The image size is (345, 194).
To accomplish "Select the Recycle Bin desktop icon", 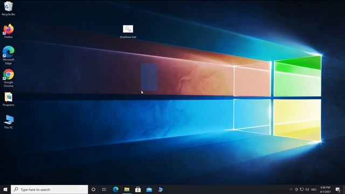I will click(x=9, y=9).
